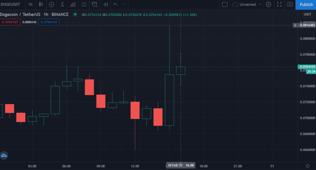The height and width of the screenshot is (170, 316).
Task: Click the 21:00 time axis label
Action: 238,166
